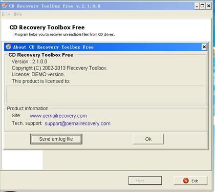Click the greyed-out Next button
This screenshot has width=215, height=192.
pyautogui.click(x=145, y=181)
